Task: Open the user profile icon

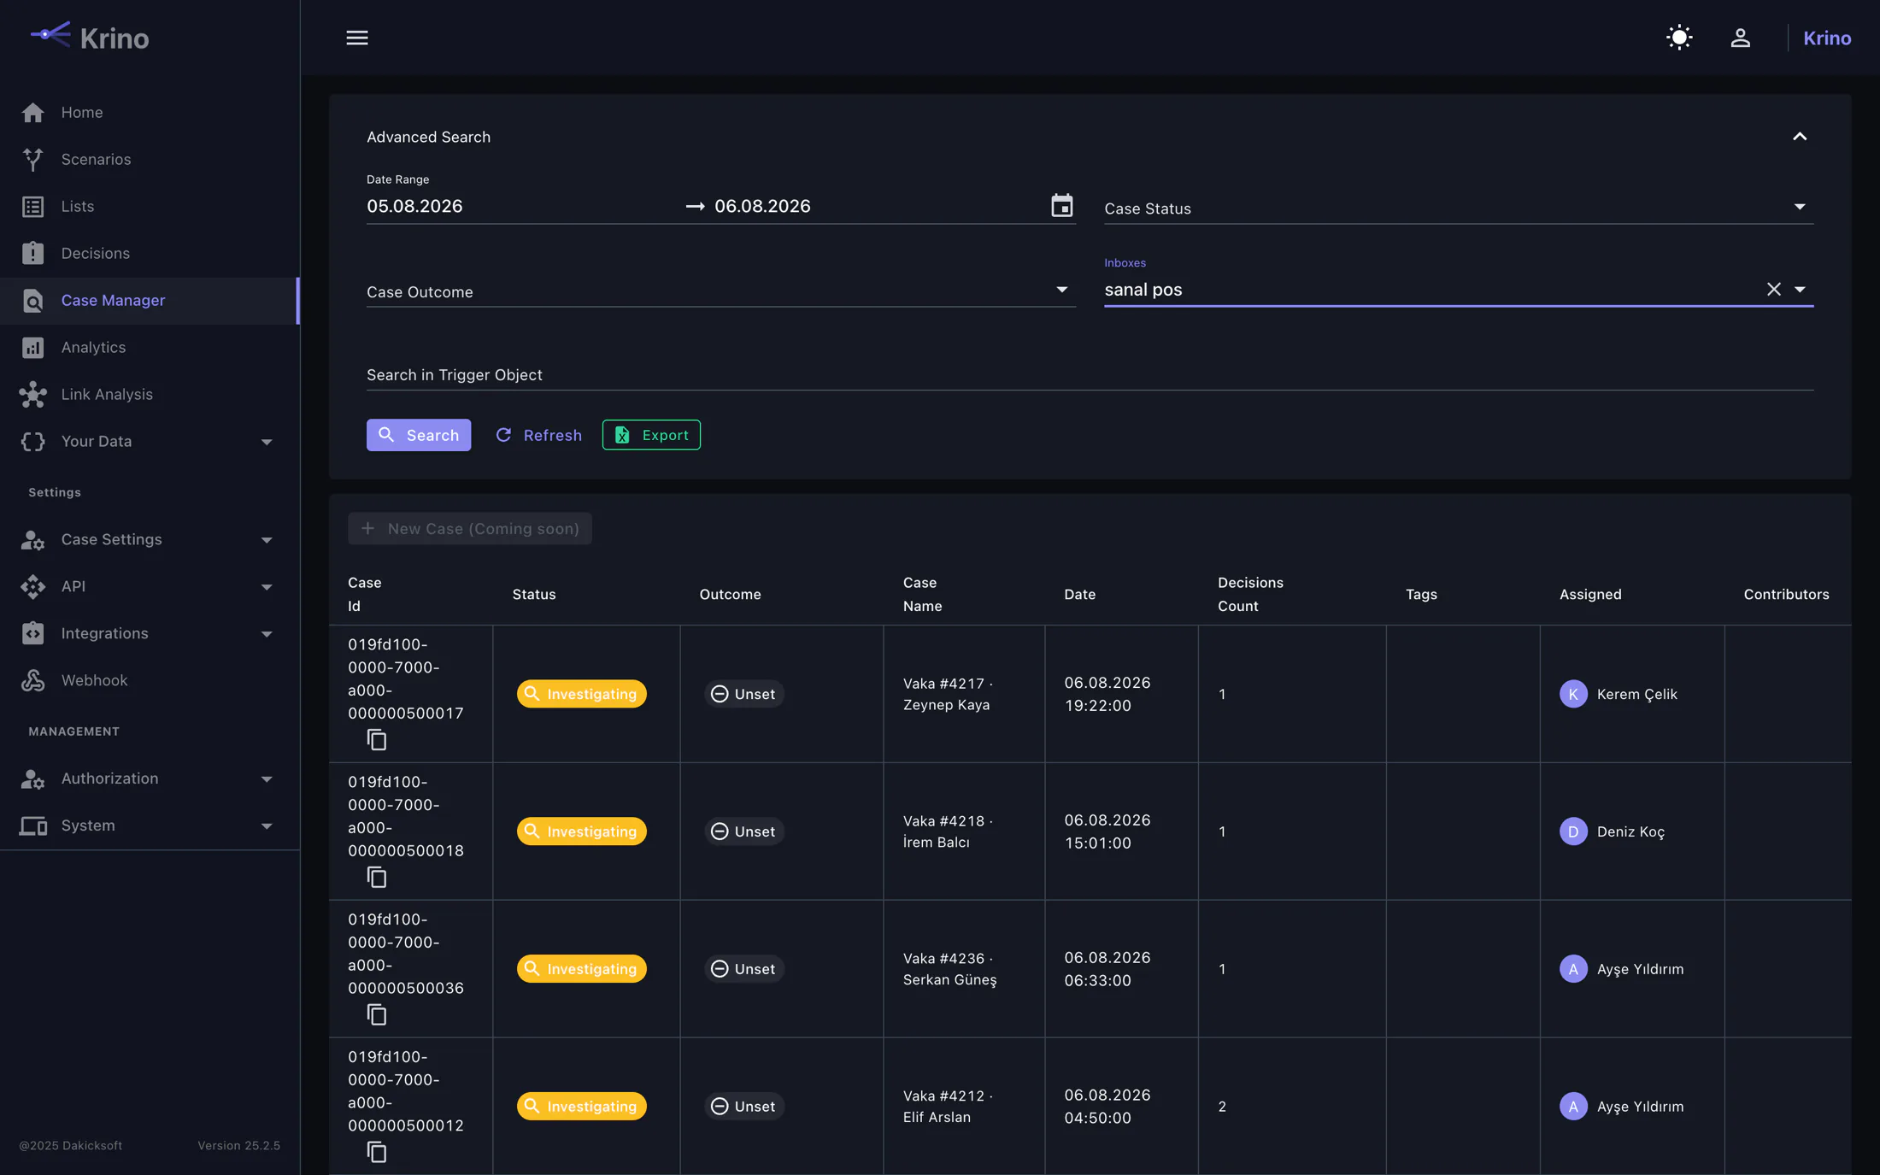Action: pos(1741,38)
